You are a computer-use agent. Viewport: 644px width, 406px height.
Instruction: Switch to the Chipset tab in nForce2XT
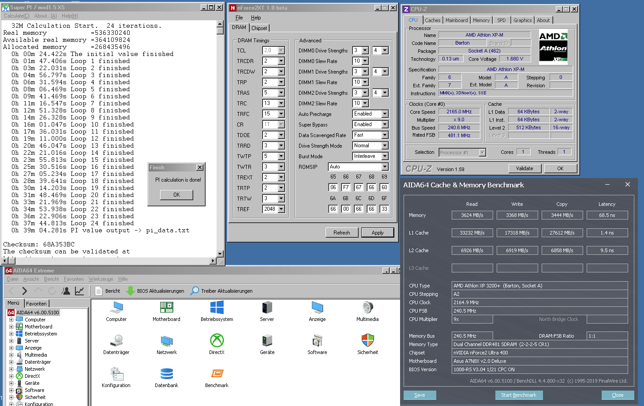pos(259,28)
